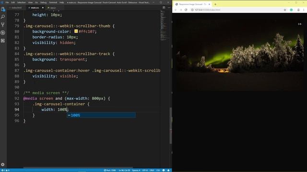Open the Go menu
The image size is (307, 172).
point(36,2)
